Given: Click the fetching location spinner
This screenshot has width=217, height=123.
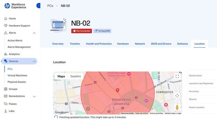Looking at the screenshot, I should click(56, 117).
